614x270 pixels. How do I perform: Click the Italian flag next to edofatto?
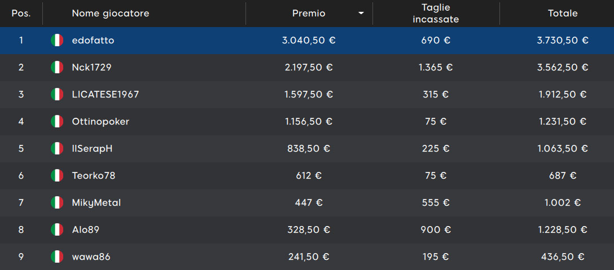click(57, 41)
